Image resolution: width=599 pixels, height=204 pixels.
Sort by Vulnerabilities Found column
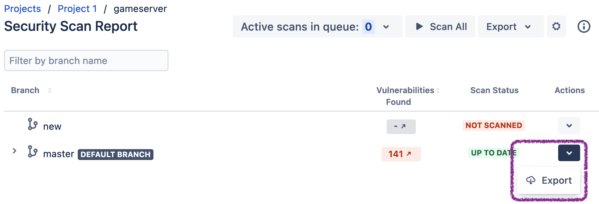click(x=438, y=91)
